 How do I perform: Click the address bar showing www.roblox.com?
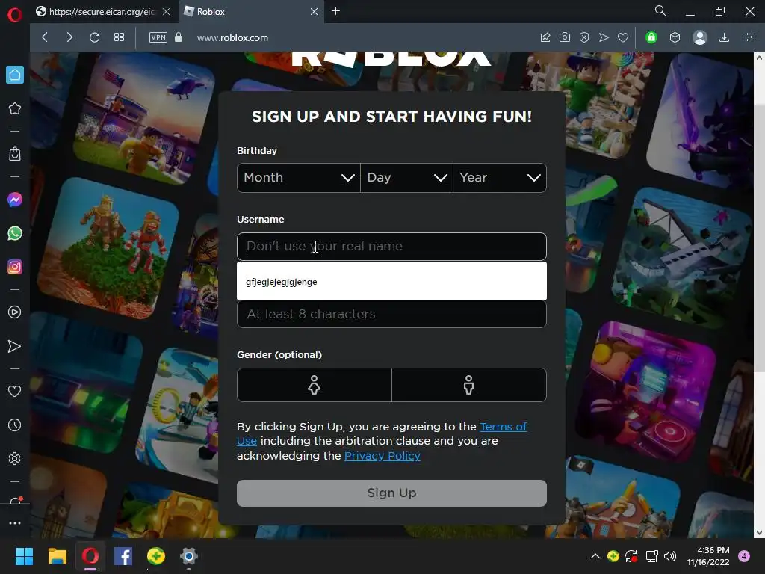point(232,37)
